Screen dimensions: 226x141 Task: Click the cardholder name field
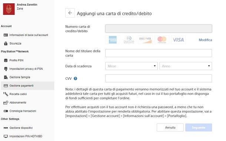pos(159,53)
